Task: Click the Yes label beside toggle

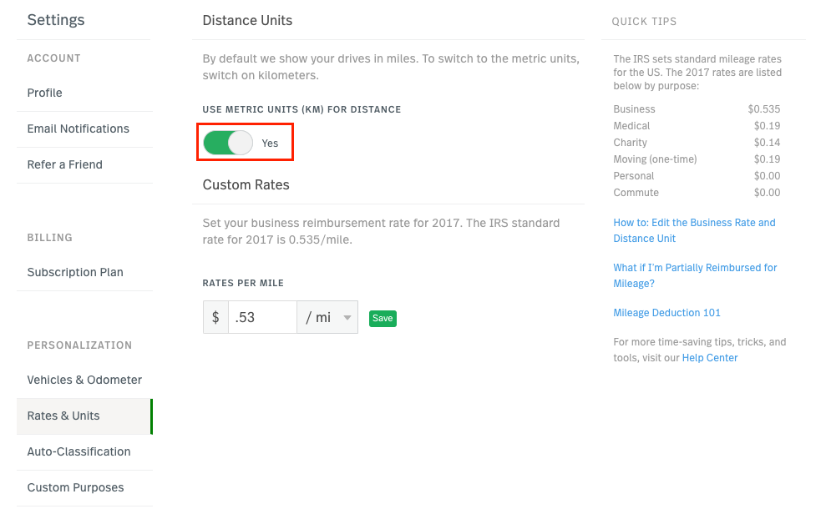Action: (x=270, y=144)
